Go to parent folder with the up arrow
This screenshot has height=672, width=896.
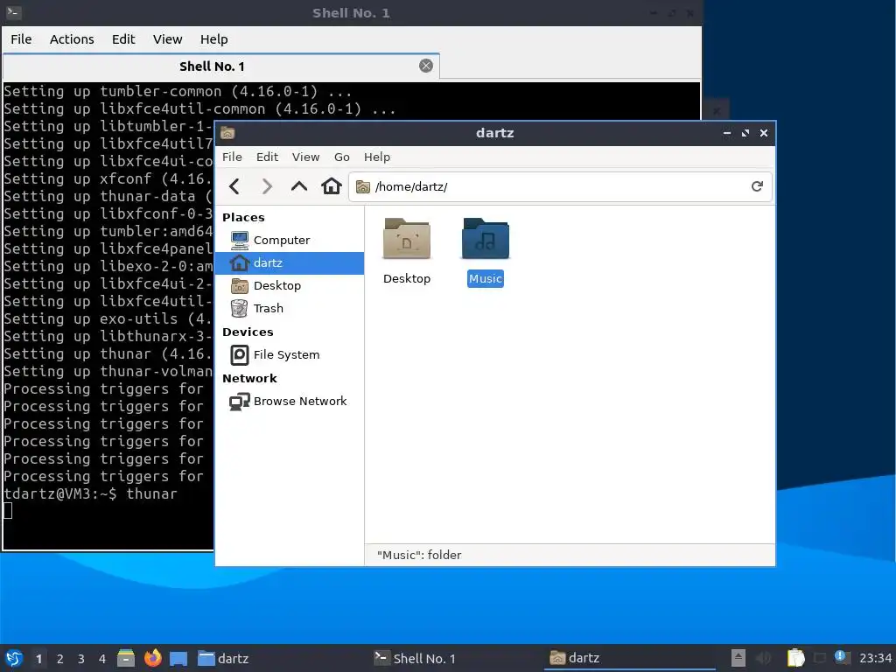pos(299,186)
